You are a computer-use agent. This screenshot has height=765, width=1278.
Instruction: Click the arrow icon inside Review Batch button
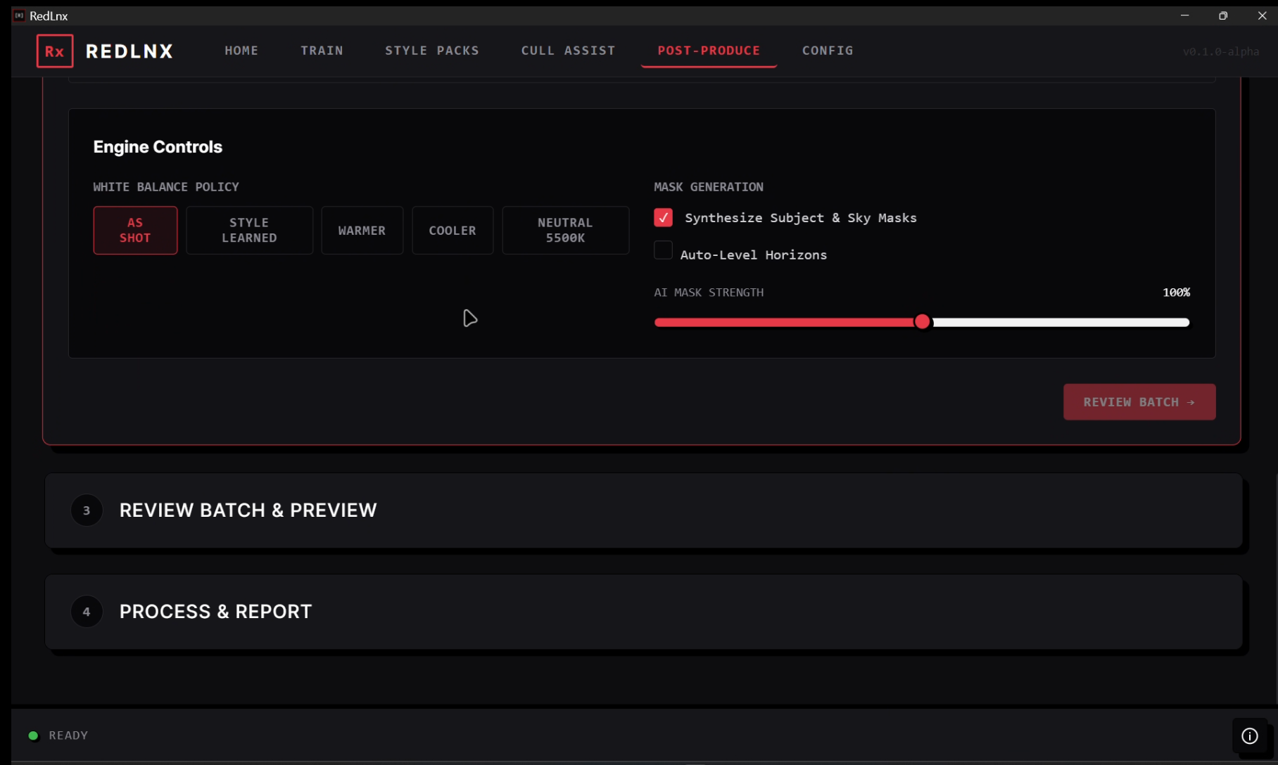(x=1191, y=401)
